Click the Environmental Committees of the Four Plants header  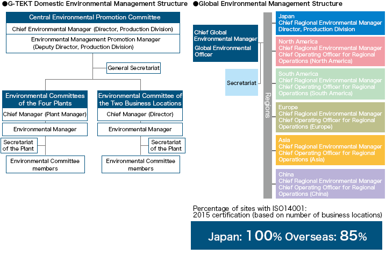pos(45,99)
